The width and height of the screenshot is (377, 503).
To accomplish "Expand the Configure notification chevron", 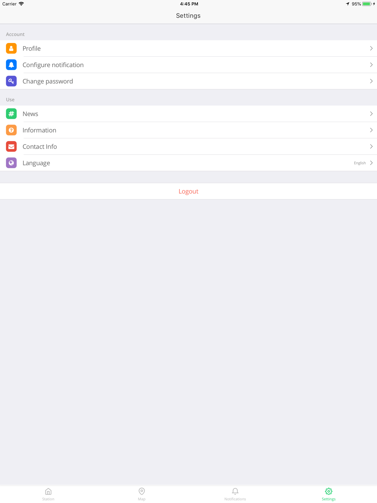I will pos(371,65).
